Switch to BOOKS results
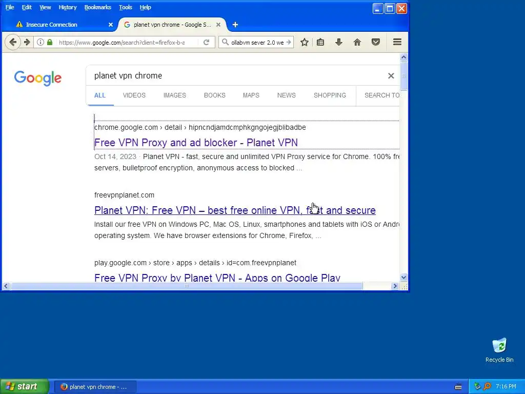Screen dimensions: 525x394 point(215,95)
